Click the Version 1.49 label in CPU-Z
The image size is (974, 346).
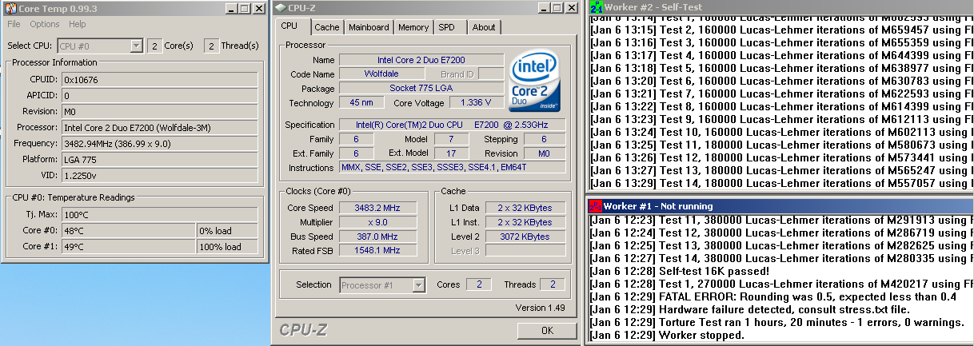coord(541,307)
